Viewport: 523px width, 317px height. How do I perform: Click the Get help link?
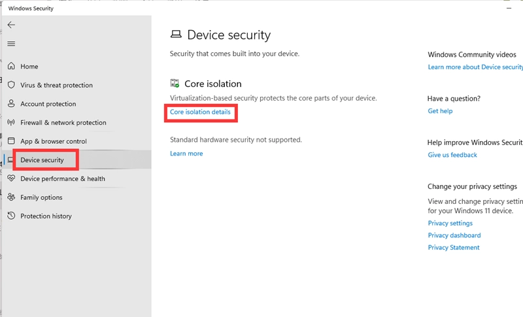click(x=440, y=111)
